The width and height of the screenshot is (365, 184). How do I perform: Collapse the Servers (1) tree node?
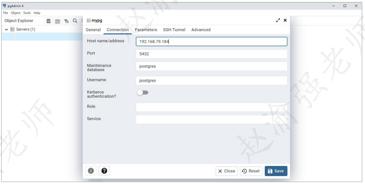(x=6, y=29)
